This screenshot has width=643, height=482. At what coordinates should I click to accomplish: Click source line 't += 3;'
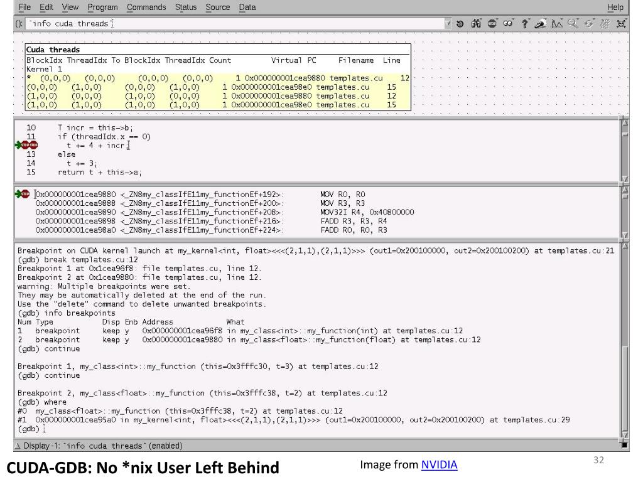[x=82, y=164]
